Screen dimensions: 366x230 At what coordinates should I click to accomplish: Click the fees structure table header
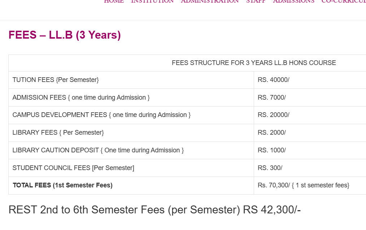(253, 63)
